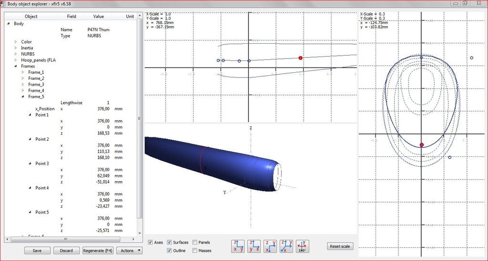Image resolution: width=488 pixels, height=261 pixels.
Task: Open the Actions dropdown button
Action: click(130, 251)
